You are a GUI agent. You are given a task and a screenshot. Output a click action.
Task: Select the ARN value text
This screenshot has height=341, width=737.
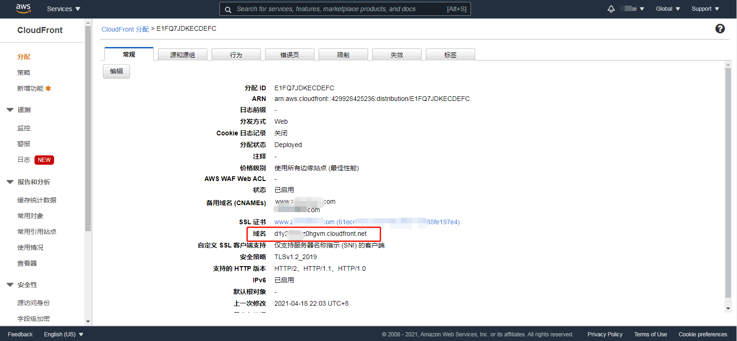(x=372, y=99)
